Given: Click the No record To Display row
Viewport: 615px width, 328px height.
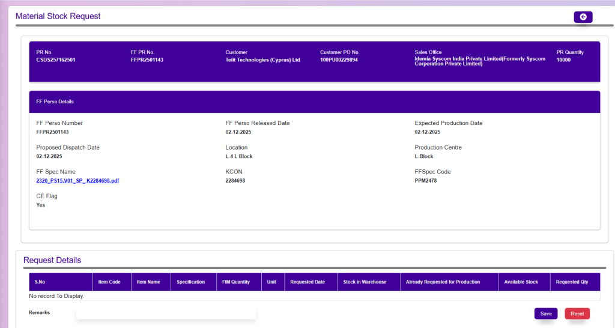Looking at the screenshot, I should (x=56, y=296).
